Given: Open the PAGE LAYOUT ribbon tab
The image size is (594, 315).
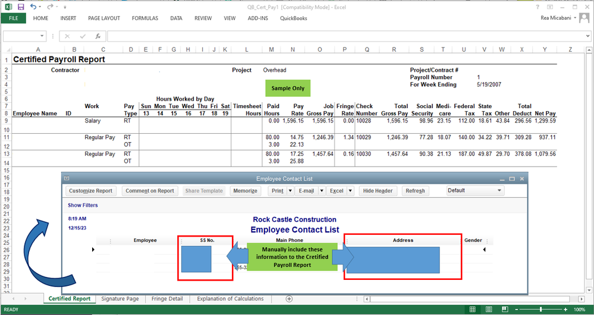Looking at the screenshot, I should coord(104,18).
